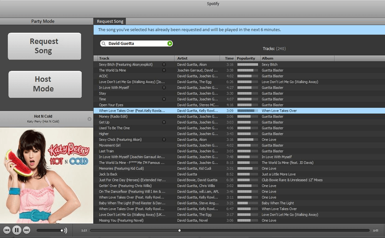Click the large Request Song button
Screen dimensions: 385x238
[44, 46]
